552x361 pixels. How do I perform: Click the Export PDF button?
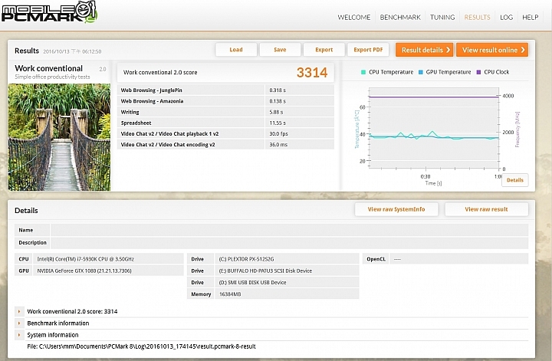click(368, 50)
